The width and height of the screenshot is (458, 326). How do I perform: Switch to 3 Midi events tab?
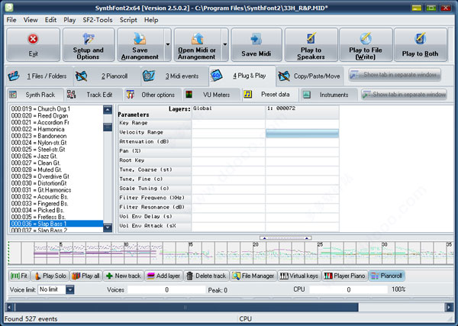(175, 76)
